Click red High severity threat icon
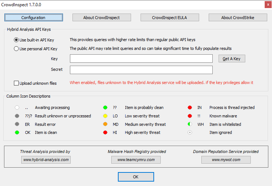 (x=105, y=132)
